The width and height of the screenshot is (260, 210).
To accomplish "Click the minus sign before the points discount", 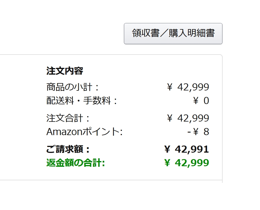I will click(x=189, y=132).
